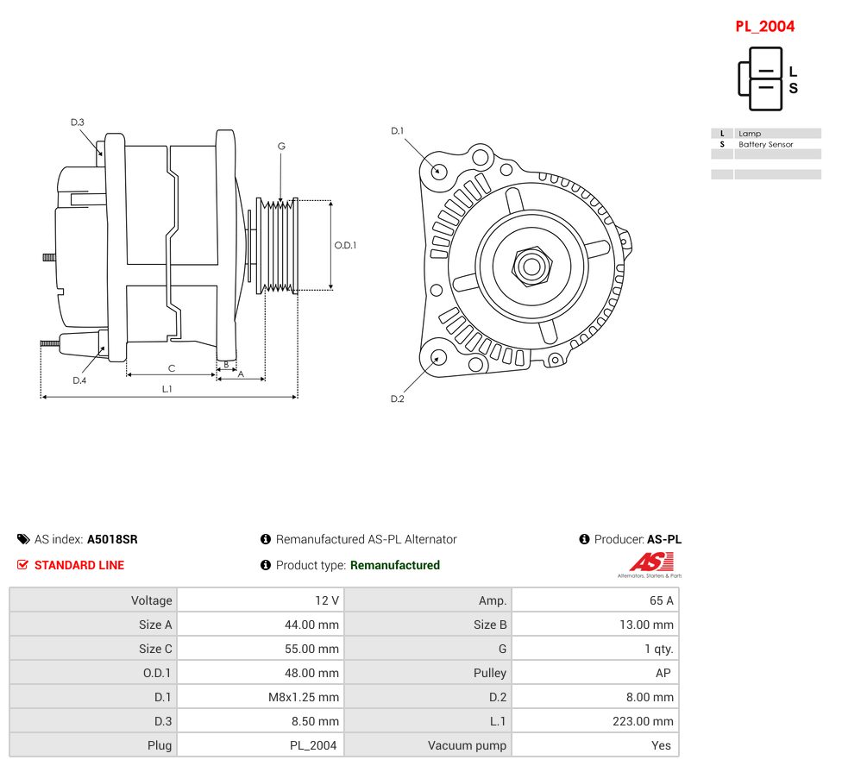Click the green Remanufactured product type

click(x=395, y=565)
